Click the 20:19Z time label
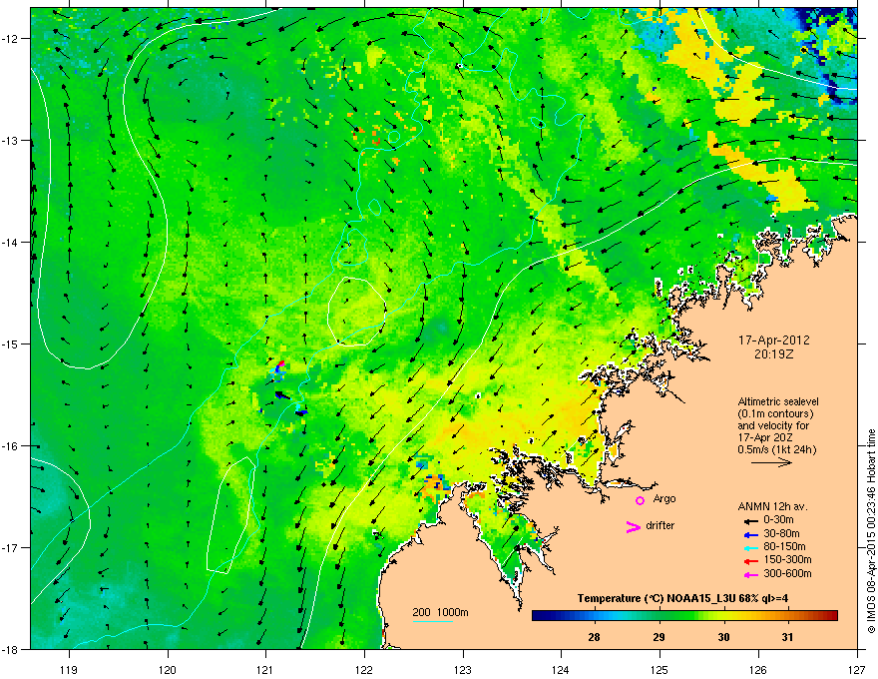This screenshot has height=679, width=878. coord(774,354)
